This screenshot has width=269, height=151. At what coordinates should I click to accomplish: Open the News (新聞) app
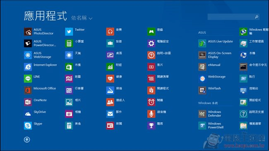click(114, 126)
